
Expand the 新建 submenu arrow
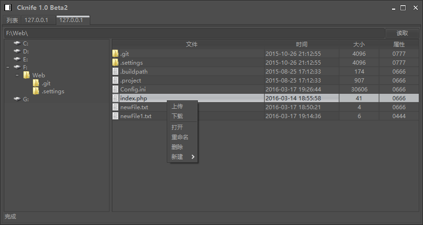pyautogui.click(x=193, y=157)
